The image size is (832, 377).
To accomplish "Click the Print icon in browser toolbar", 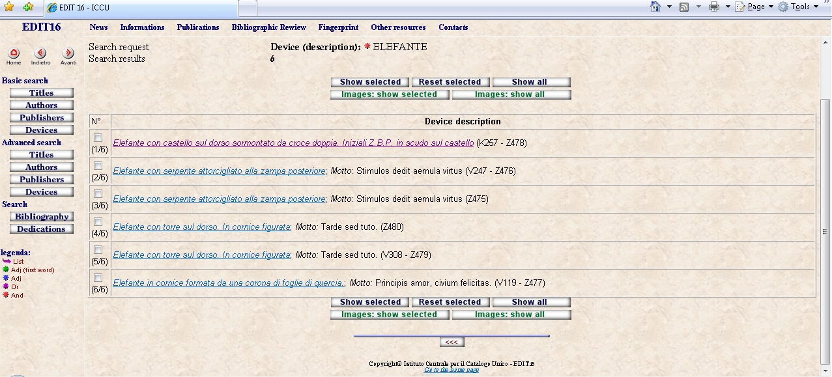I will [x=714, y=7].
